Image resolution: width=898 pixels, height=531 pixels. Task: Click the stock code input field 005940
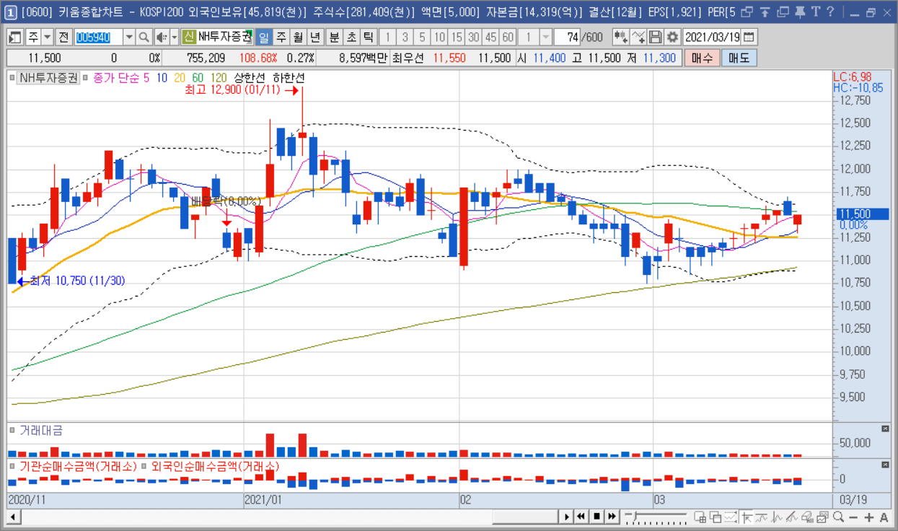point(100,37)
